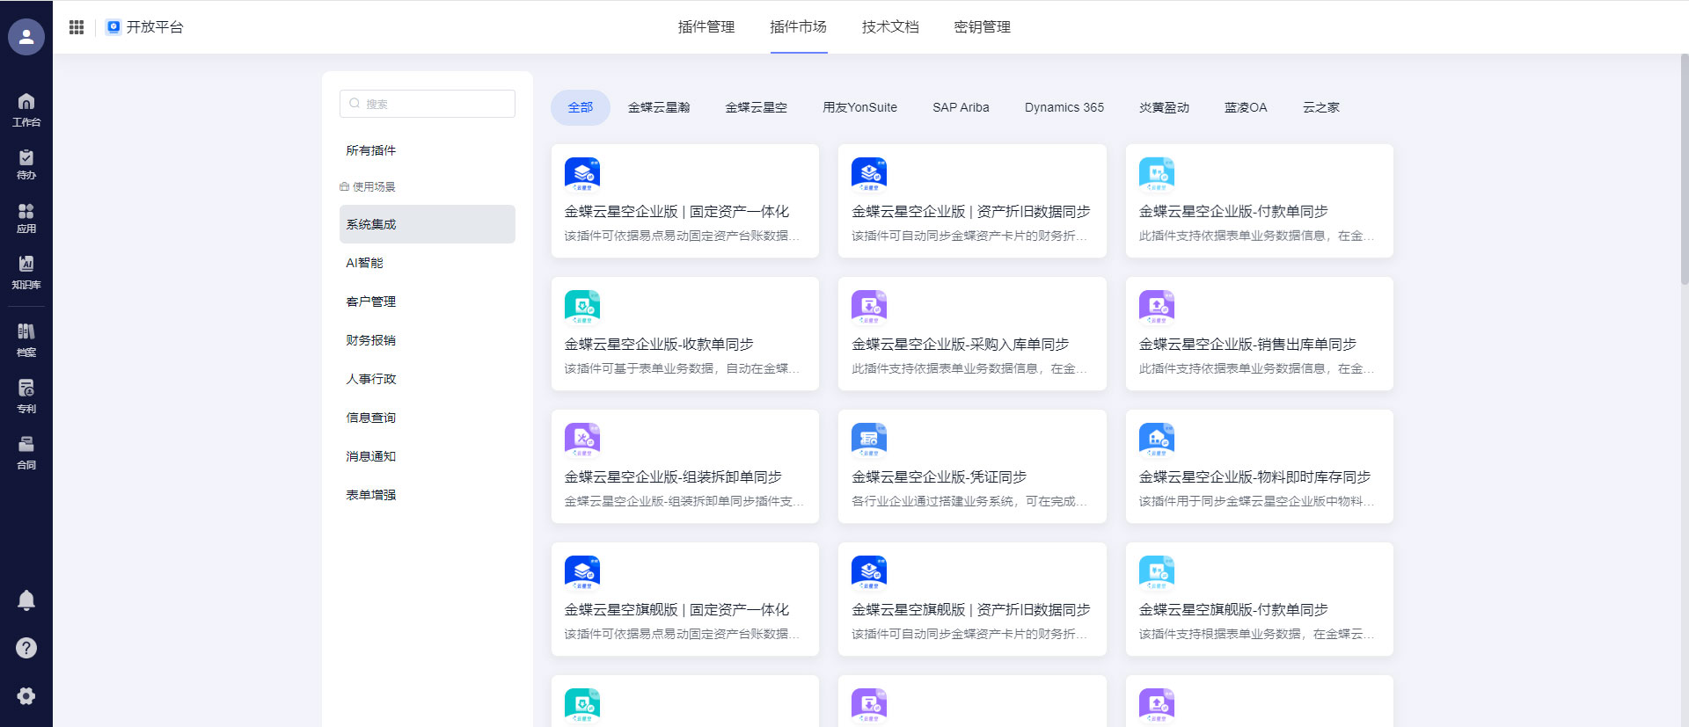Open the 工作台 workbench sidebar icon
The height and width of the screenshot is (727, 1689).
tap(26, 109)
